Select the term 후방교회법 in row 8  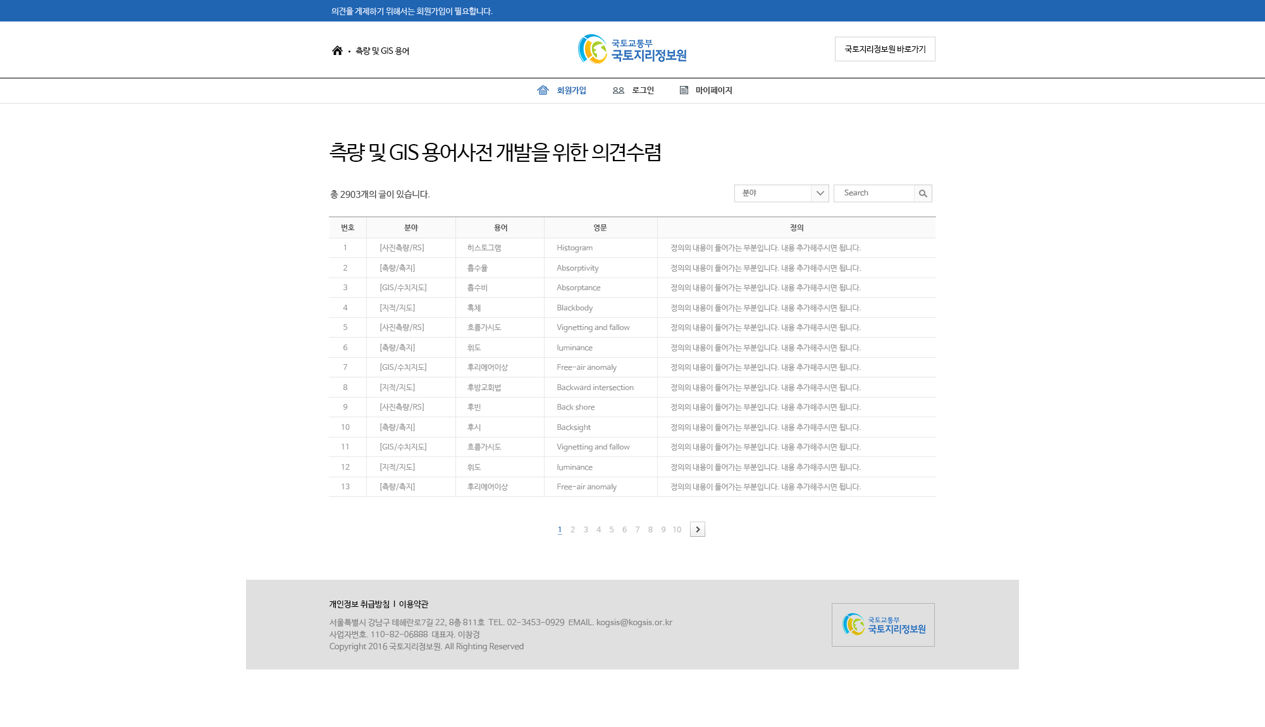click(x=484, y=388)
